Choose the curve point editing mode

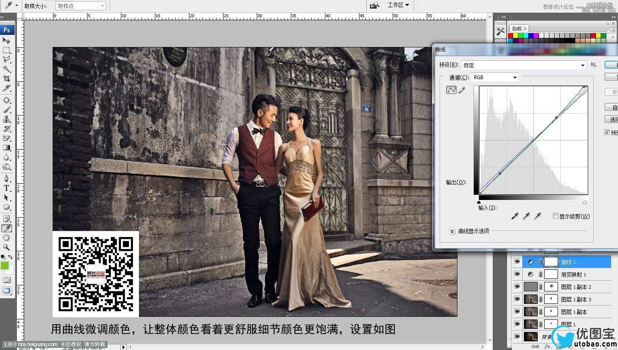coord(451,90)
